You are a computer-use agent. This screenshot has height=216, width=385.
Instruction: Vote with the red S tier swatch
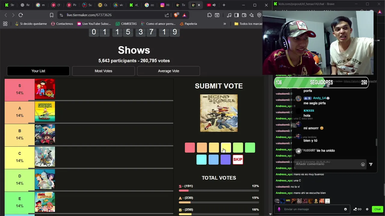click(190, 148)
